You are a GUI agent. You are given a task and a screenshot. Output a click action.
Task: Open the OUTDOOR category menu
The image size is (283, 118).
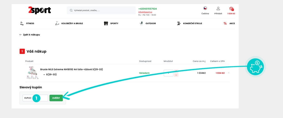click(x=151, y=23)
